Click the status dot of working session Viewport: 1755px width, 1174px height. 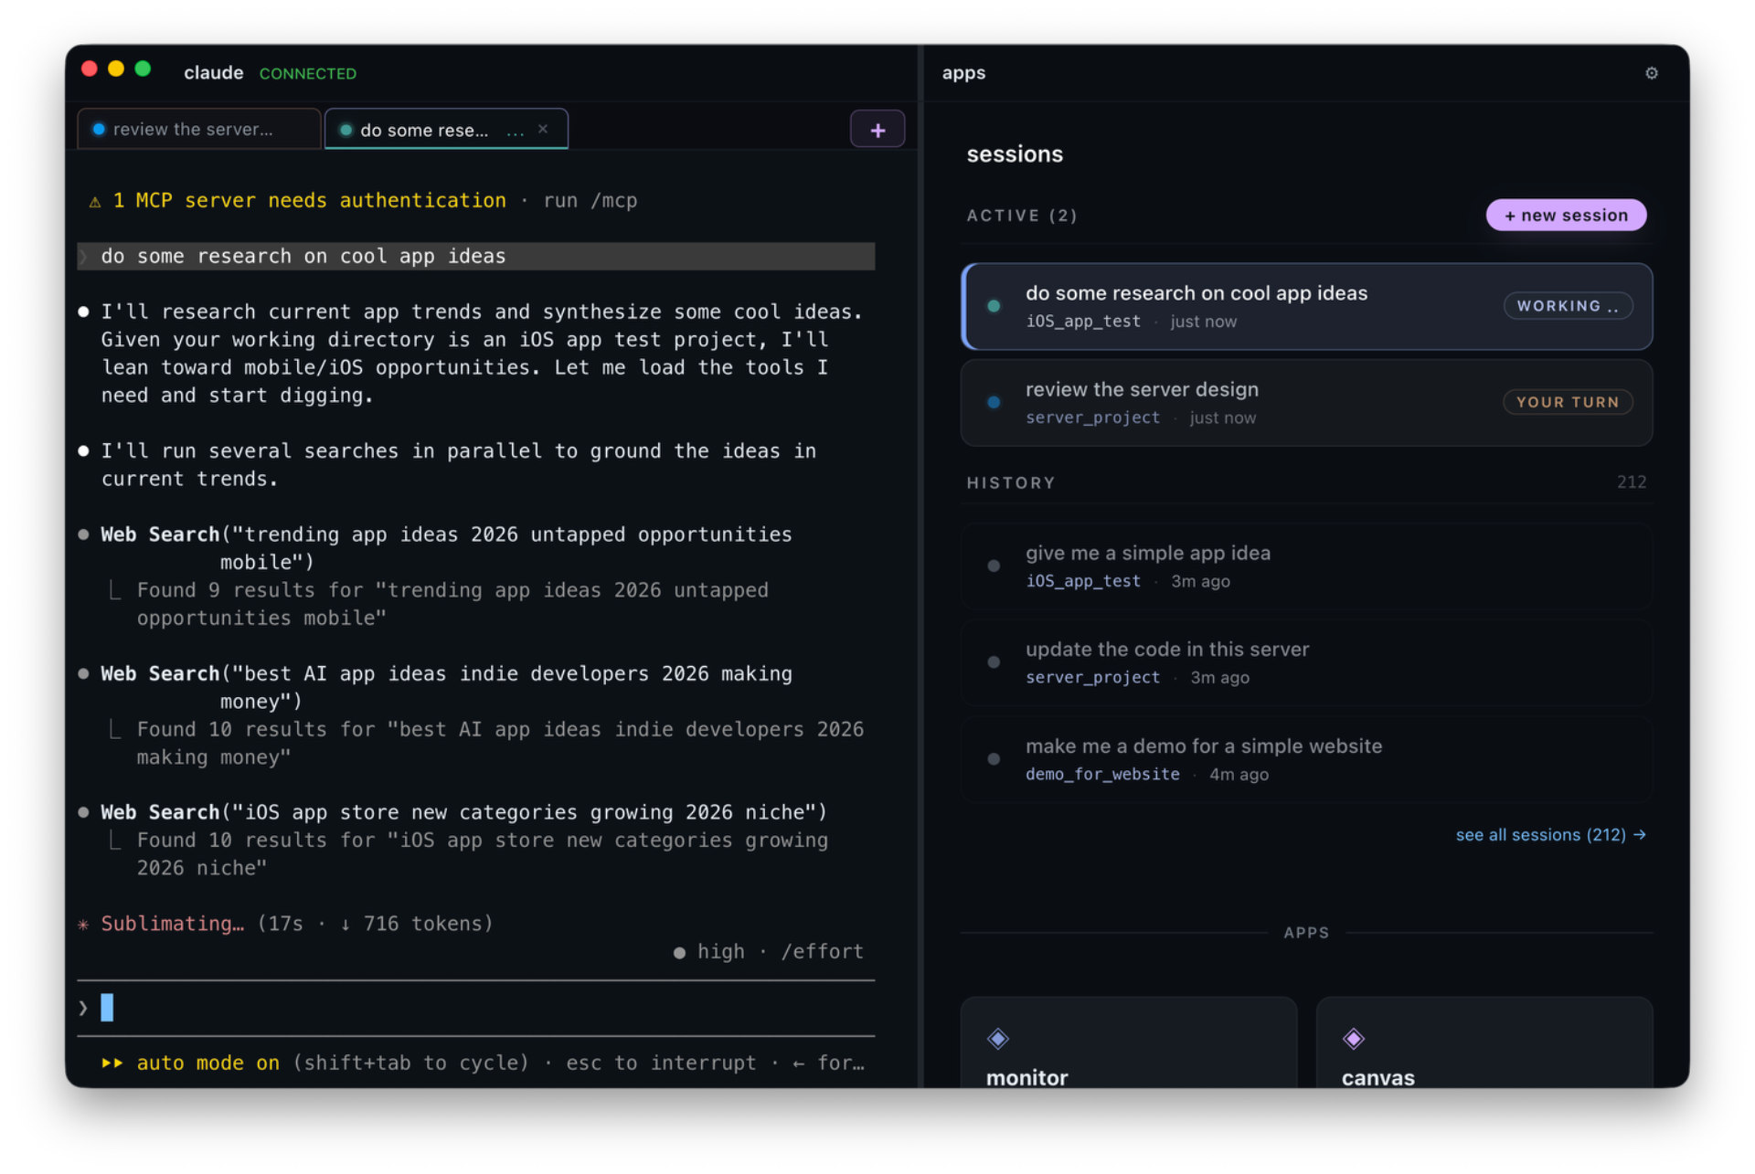coord(994,306)
